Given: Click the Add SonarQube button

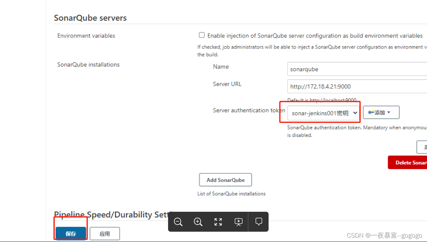Looking at the screenshot, I should coord(225,180).
